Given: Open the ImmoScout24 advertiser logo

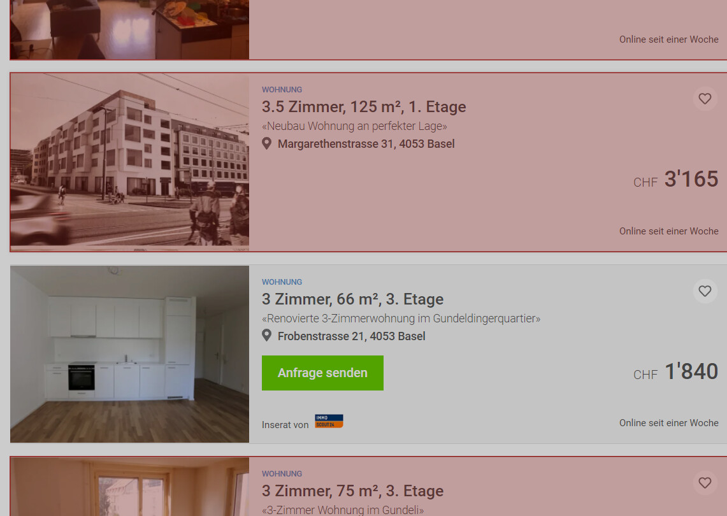Looking at the screenshot, I should [x=329, y=421].
